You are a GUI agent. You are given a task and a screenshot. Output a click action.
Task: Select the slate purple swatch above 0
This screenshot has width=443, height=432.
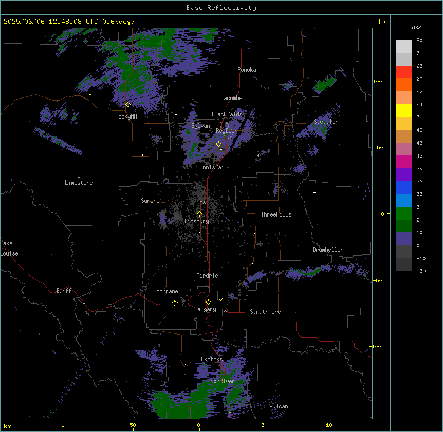[x=404, y=239]
